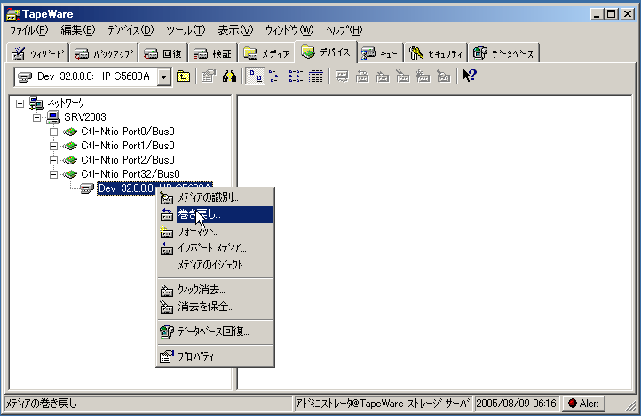Toggle expander of Ctl-Ntio Port1/Bus0

tap(53, 146)
